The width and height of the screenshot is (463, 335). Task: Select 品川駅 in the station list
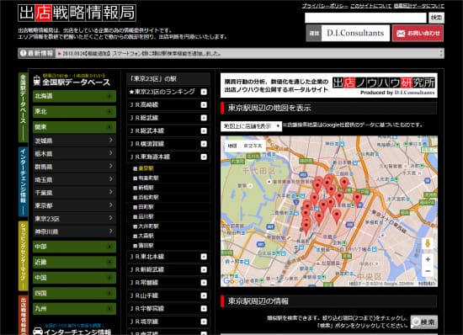point(146,216)
